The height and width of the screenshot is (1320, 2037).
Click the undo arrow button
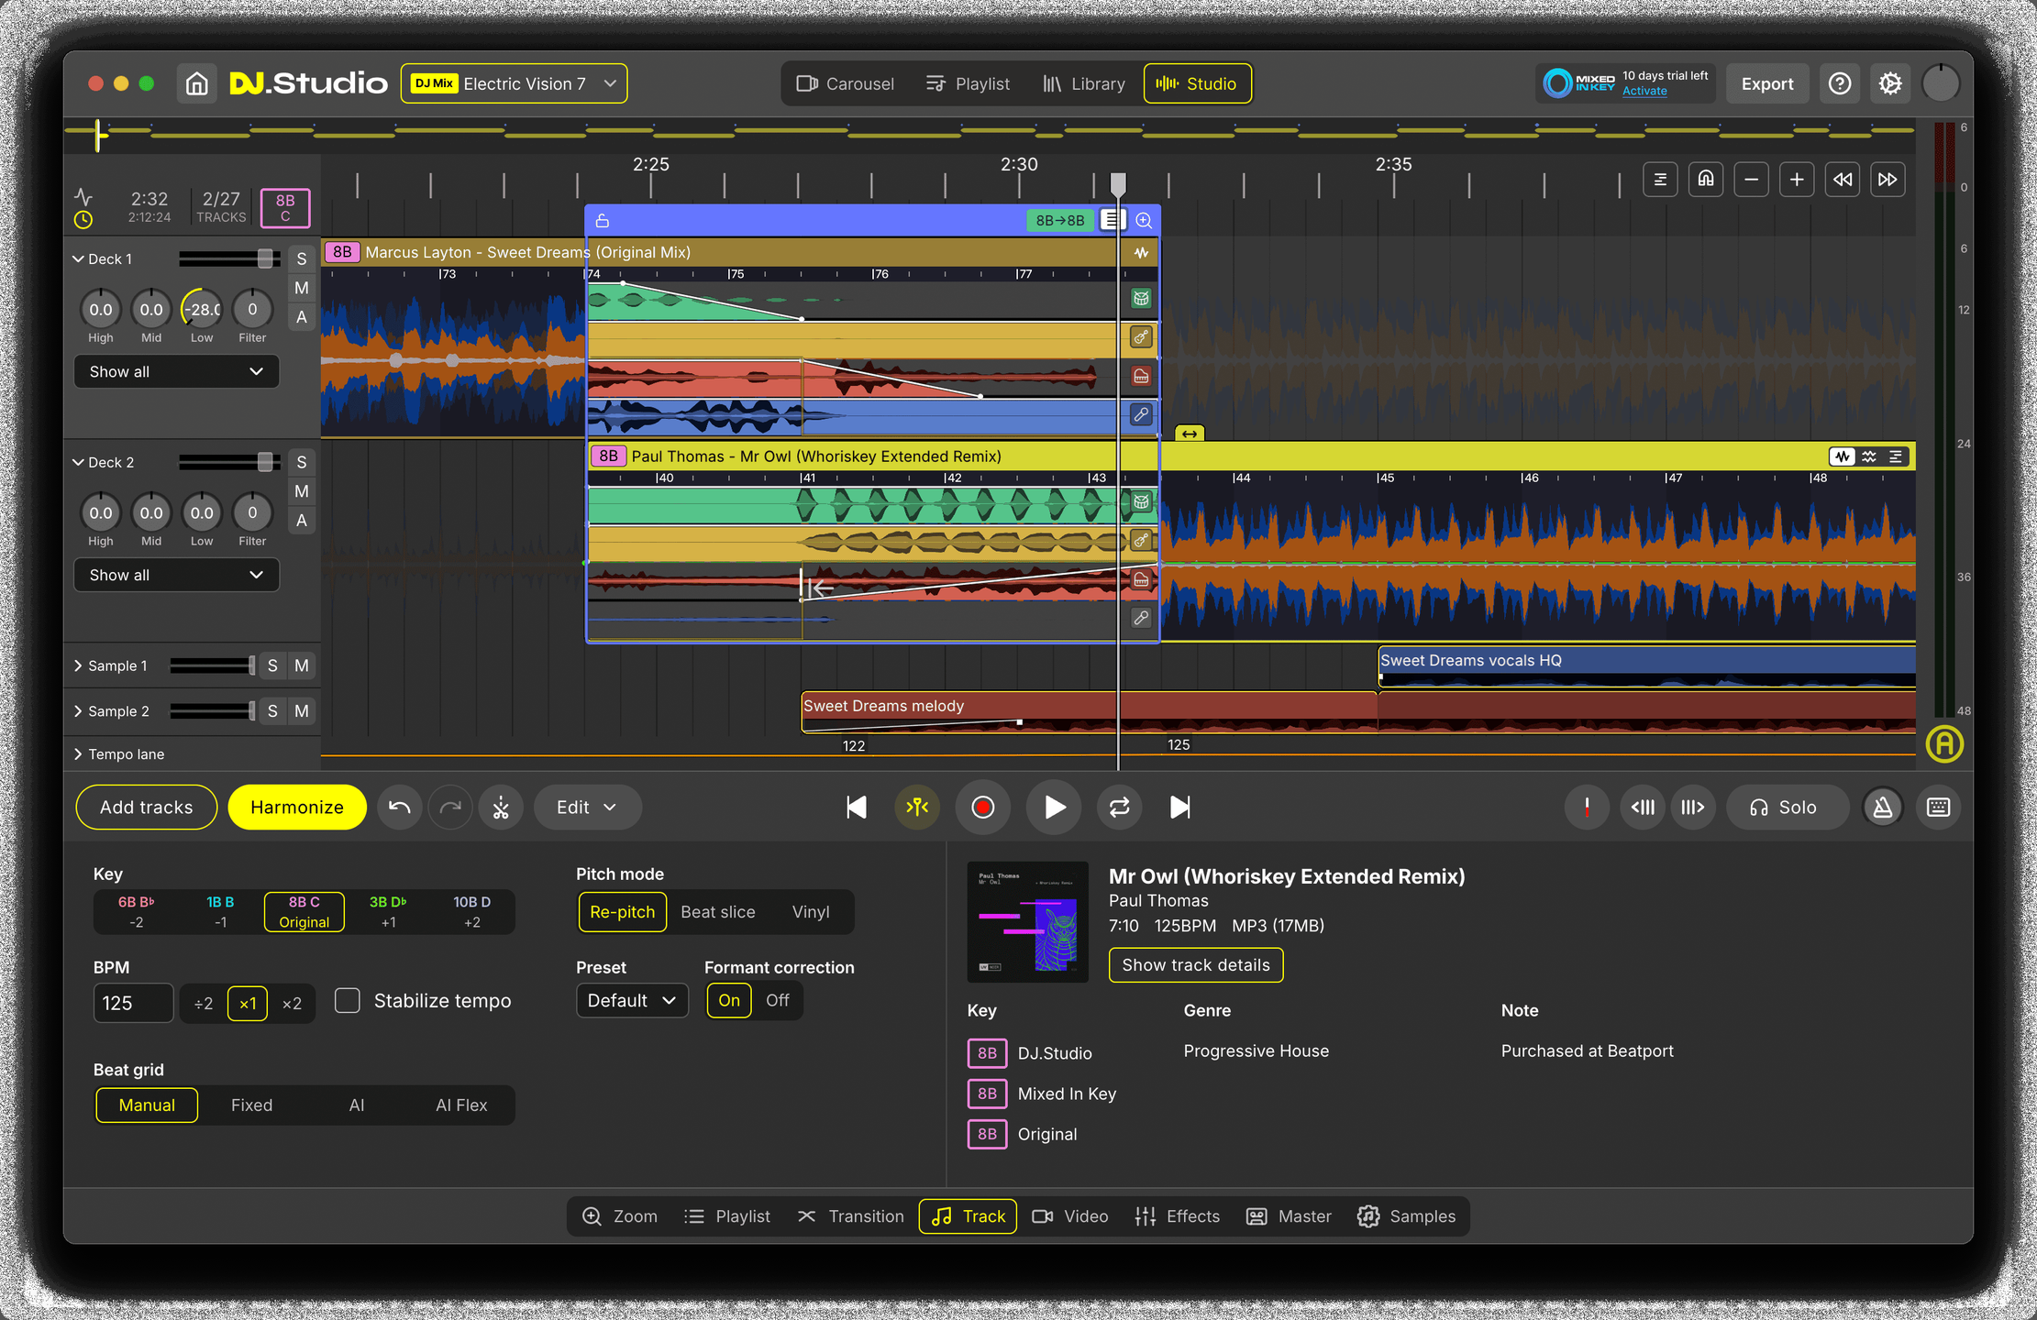[x=400, y=808]
